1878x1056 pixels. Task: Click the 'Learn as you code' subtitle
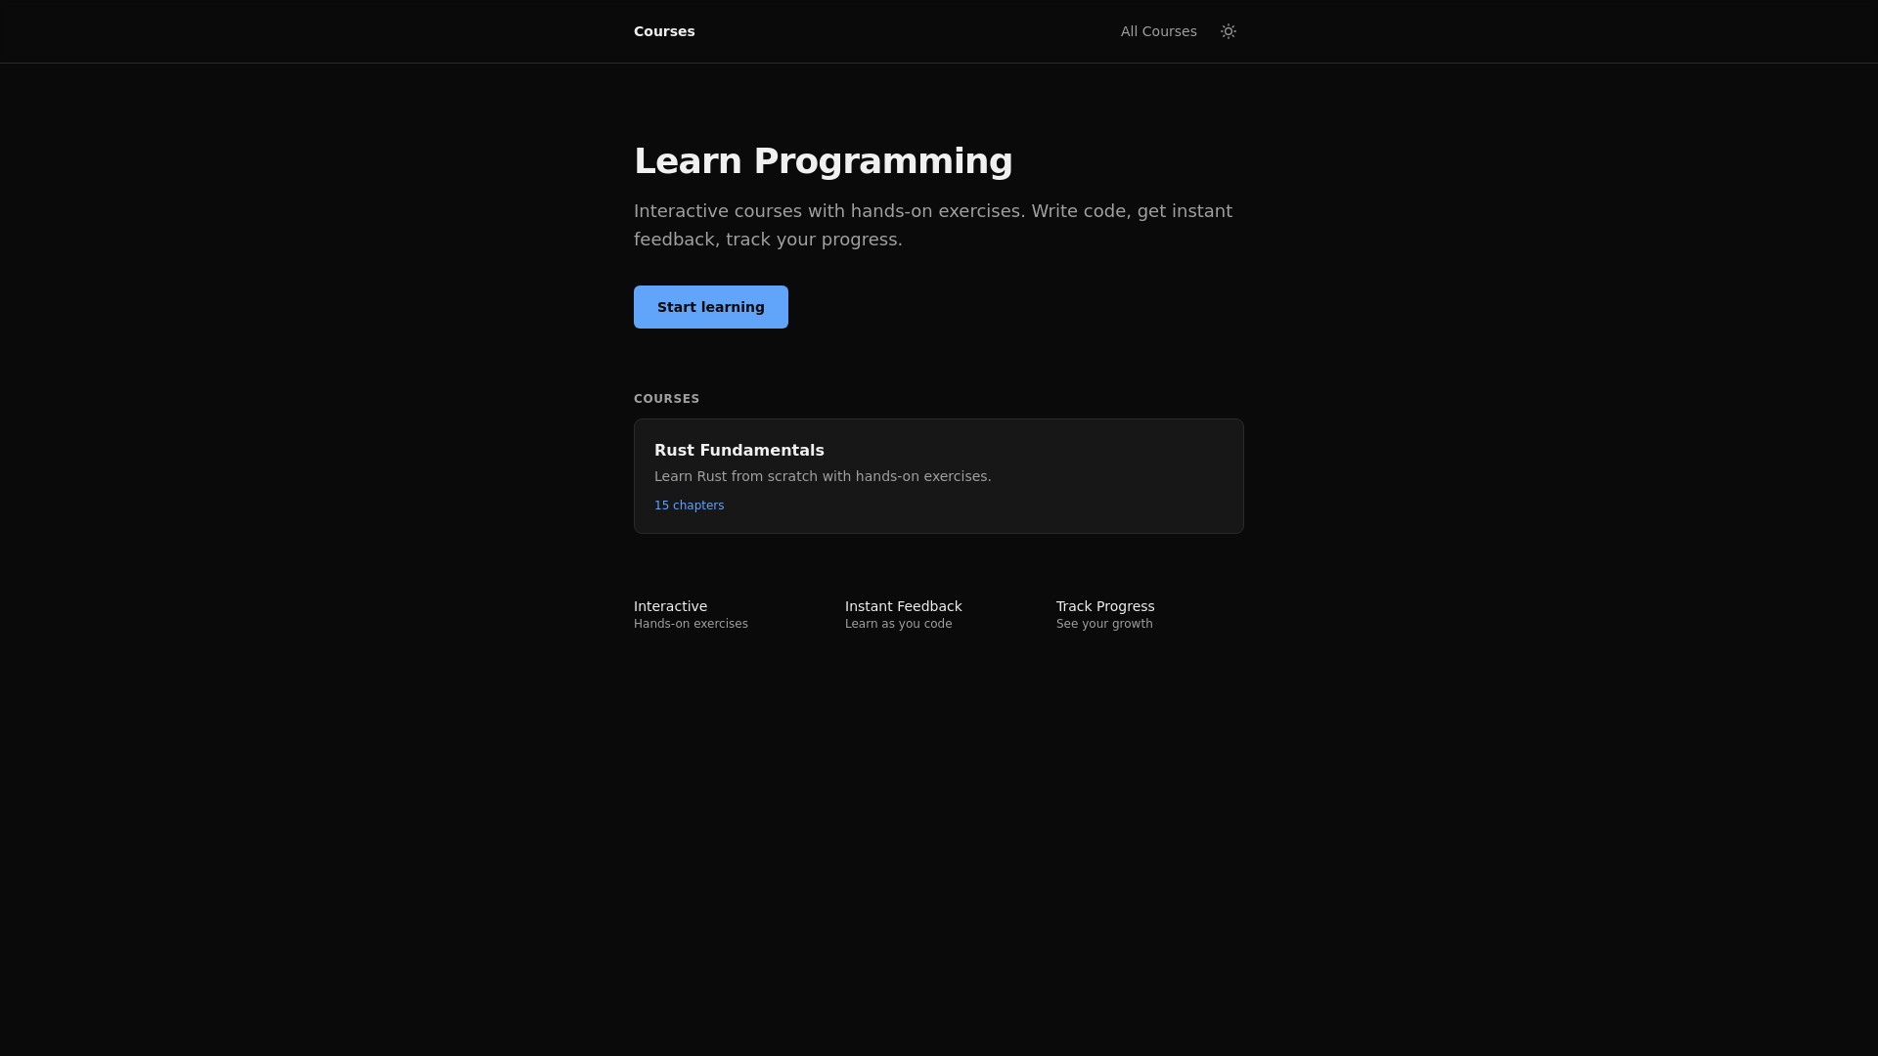898,624
